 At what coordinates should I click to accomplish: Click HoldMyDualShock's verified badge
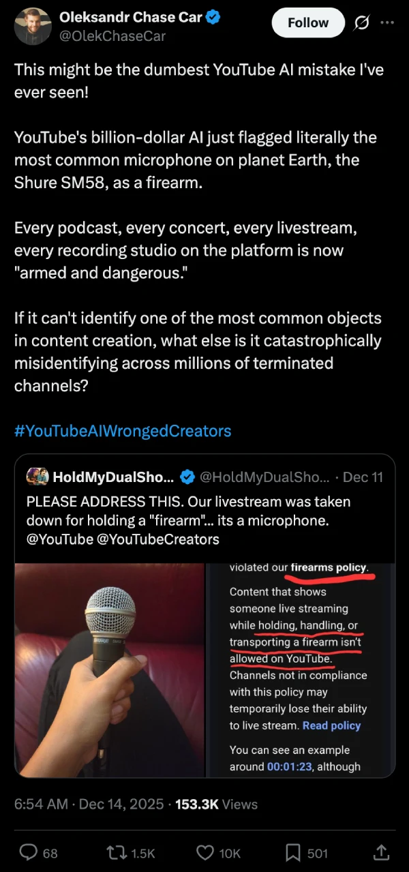pos(187,476)
